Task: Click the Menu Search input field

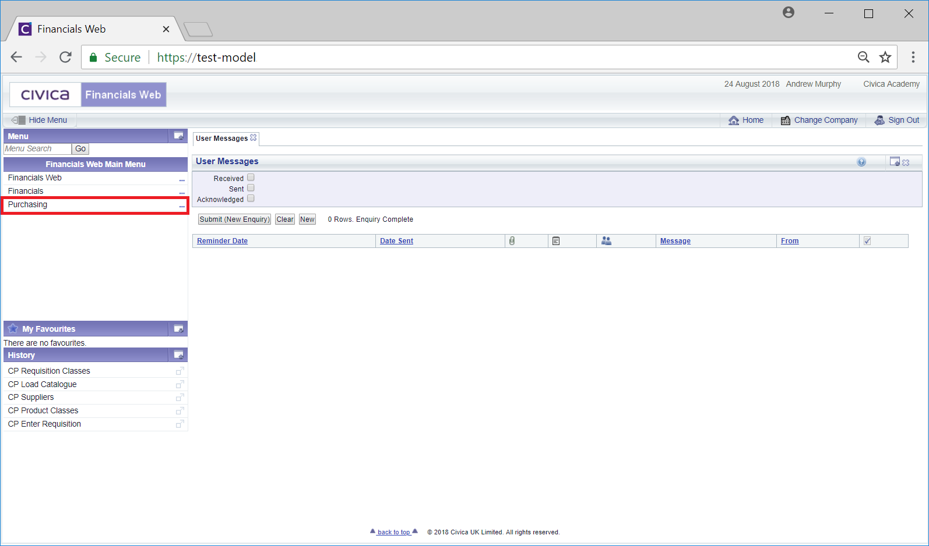Action: tap(37, 149)
